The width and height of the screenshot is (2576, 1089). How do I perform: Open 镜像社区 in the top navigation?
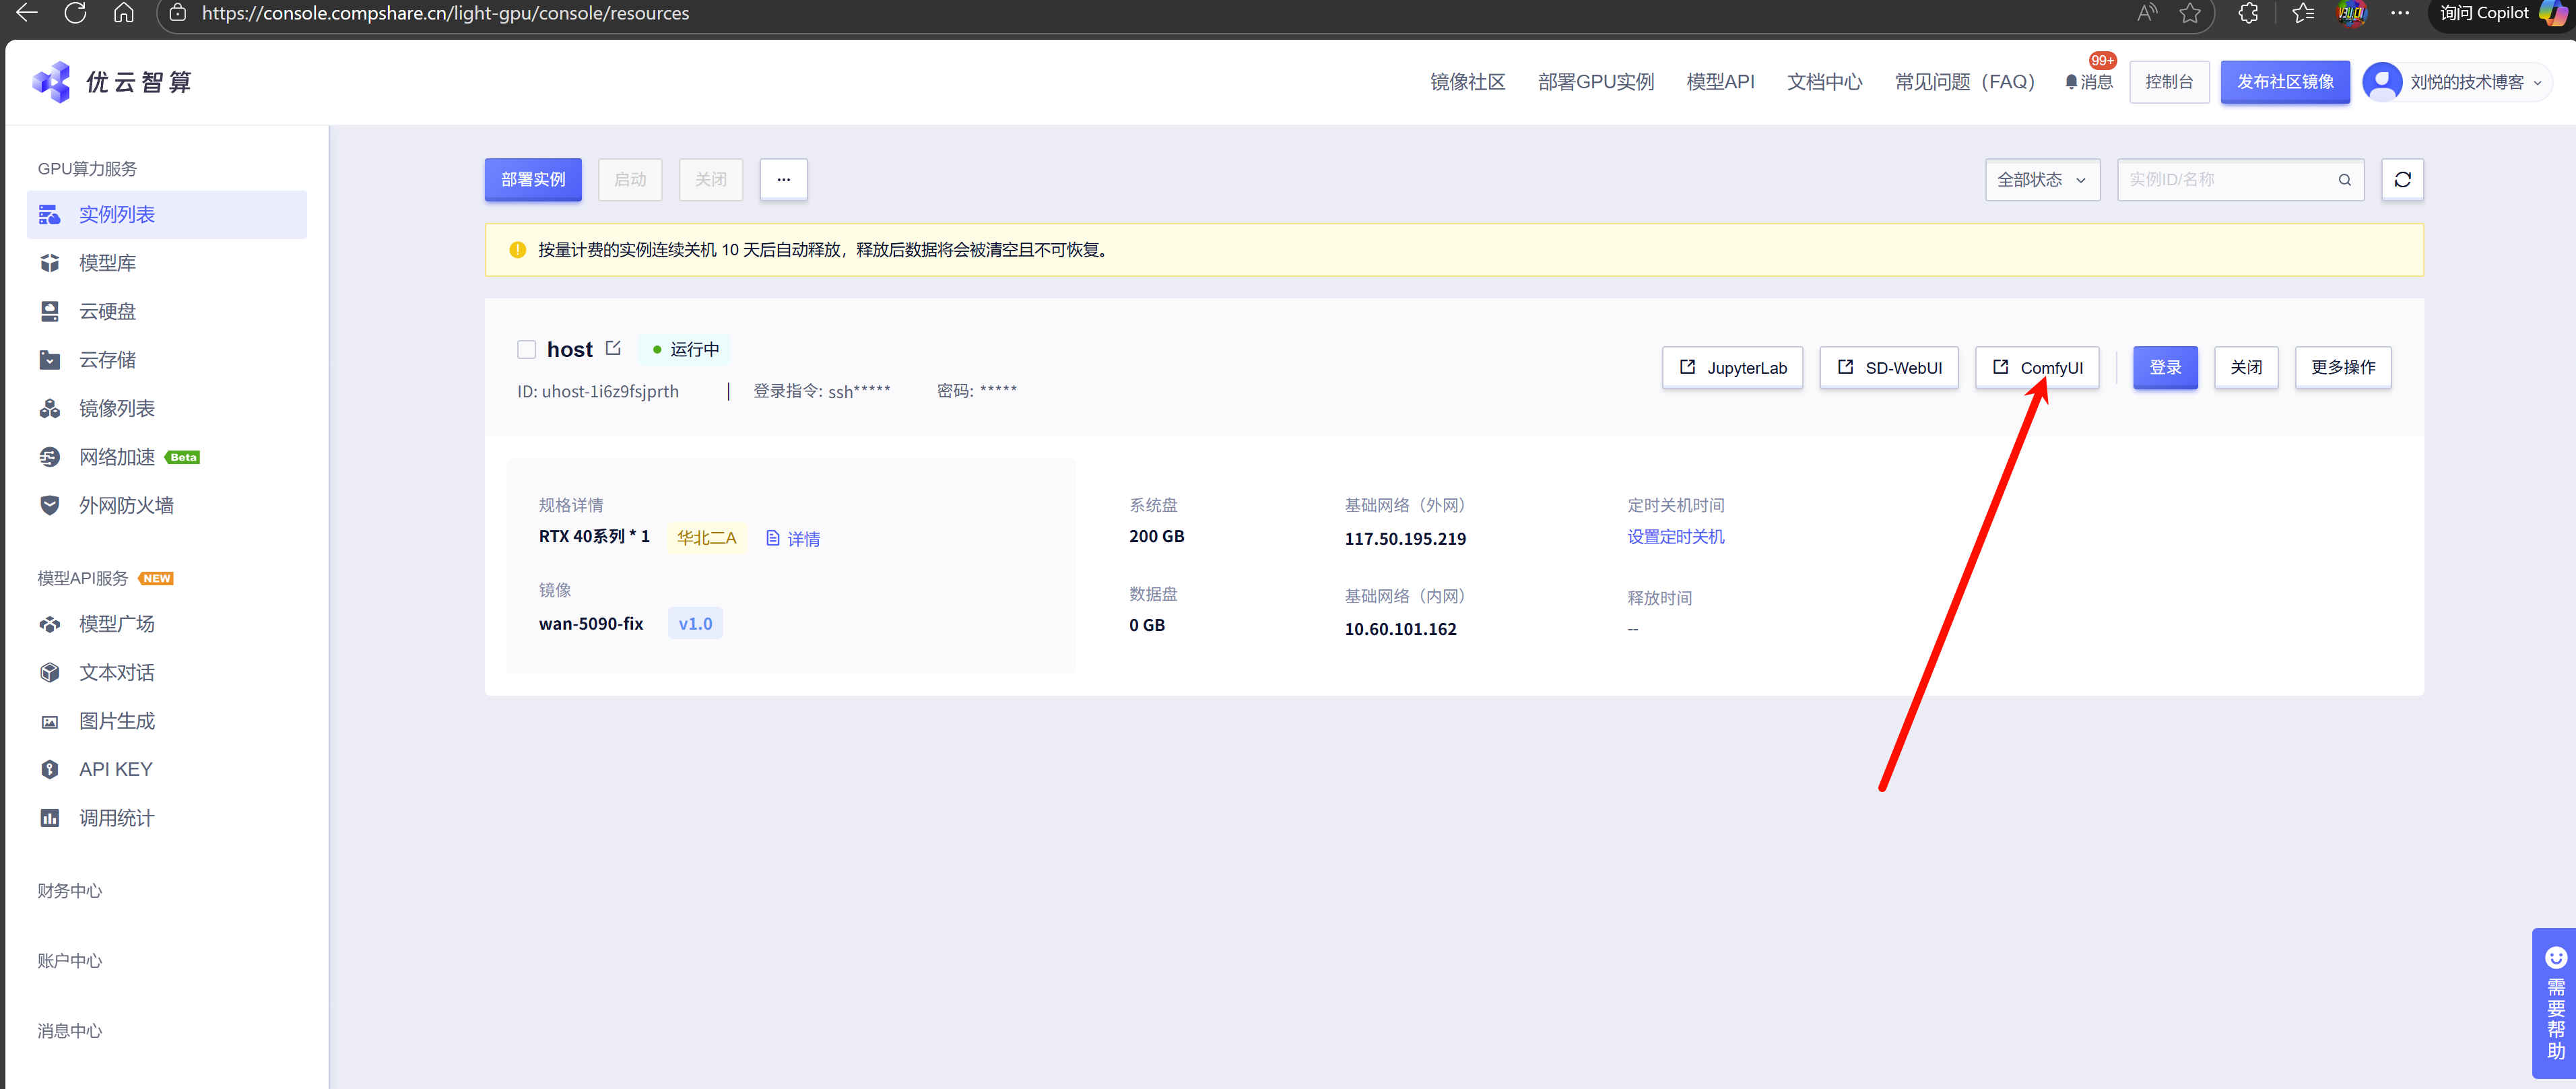click(x=1467, y=82)
